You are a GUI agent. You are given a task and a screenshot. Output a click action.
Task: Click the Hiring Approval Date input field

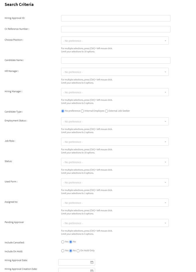[74, 262]
